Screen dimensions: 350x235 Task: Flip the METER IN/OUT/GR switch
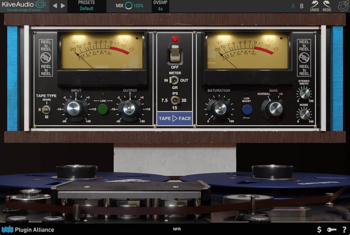coord(174,80)
